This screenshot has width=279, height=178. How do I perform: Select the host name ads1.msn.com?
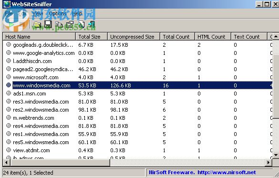point(30,94)
